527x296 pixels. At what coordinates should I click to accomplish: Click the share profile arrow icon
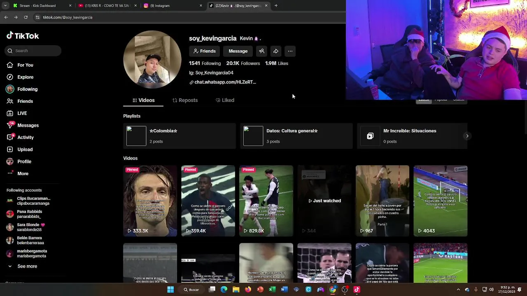(x=276, y=51)
